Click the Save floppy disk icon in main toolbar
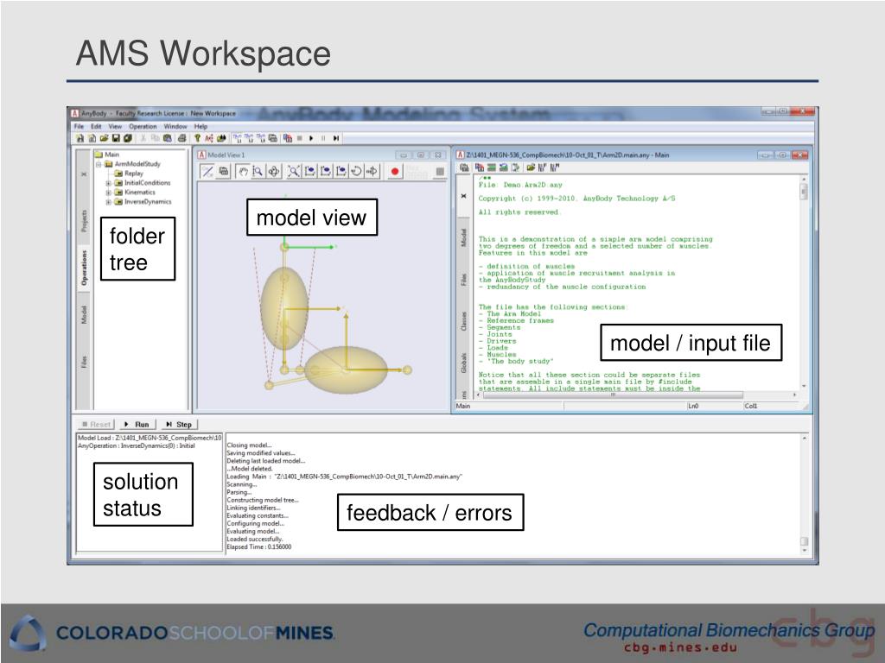 (x=116, y=138)
